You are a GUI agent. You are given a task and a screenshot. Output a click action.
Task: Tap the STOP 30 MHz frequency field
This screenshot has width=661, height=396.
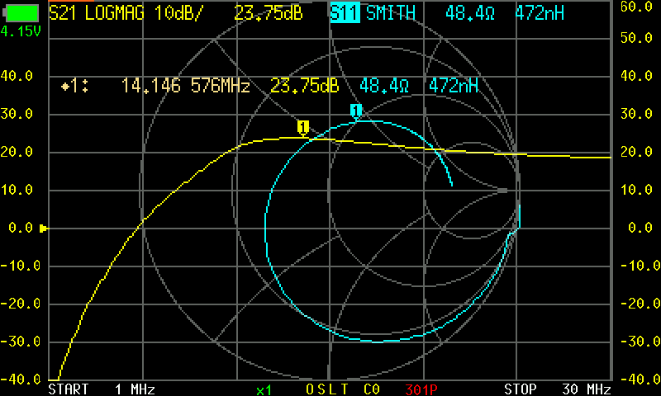(557, 389)
